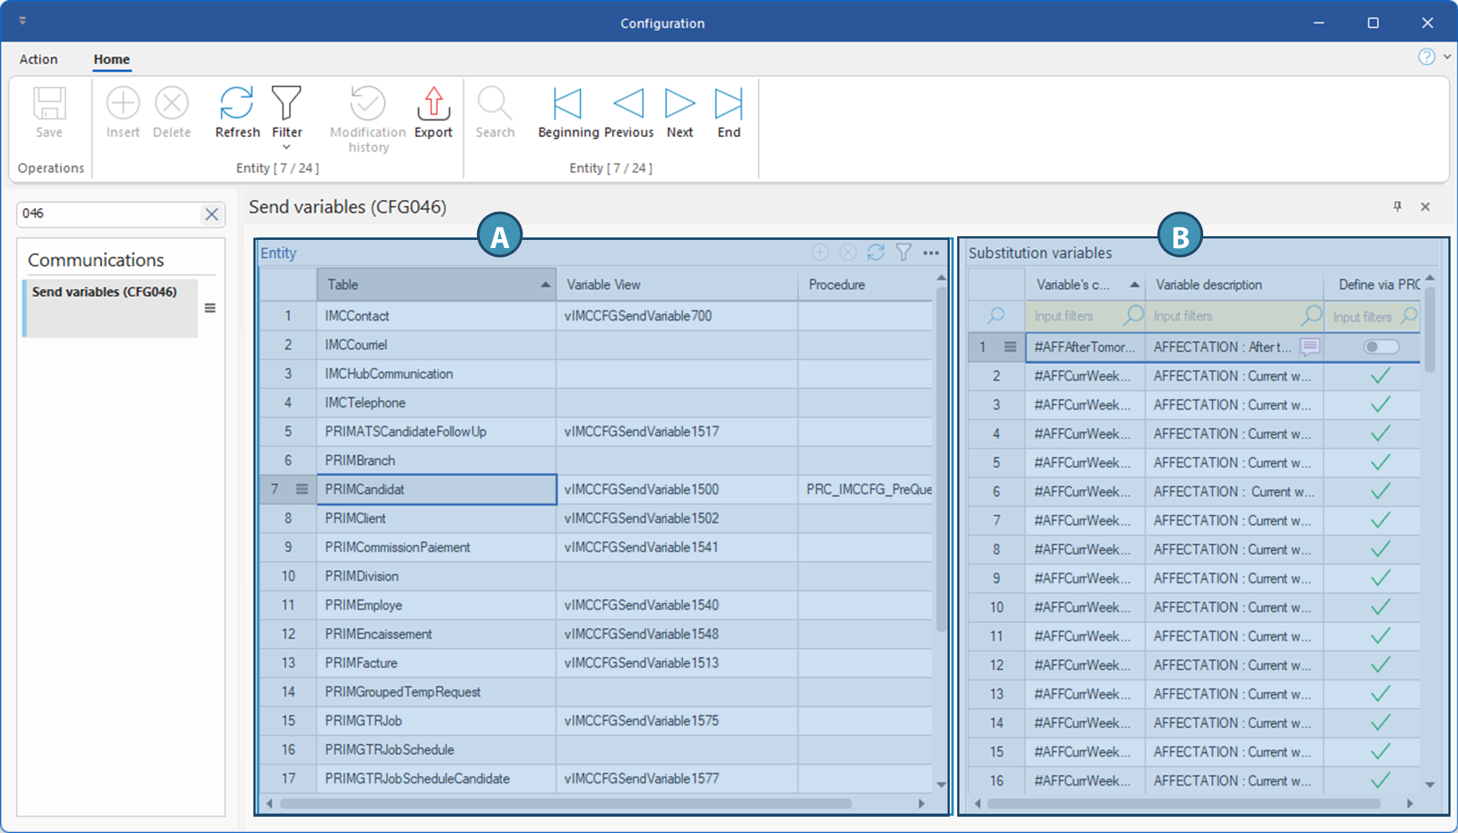Select the Home tab
The height and width of the screenshot is (833, 1458).
111,59
